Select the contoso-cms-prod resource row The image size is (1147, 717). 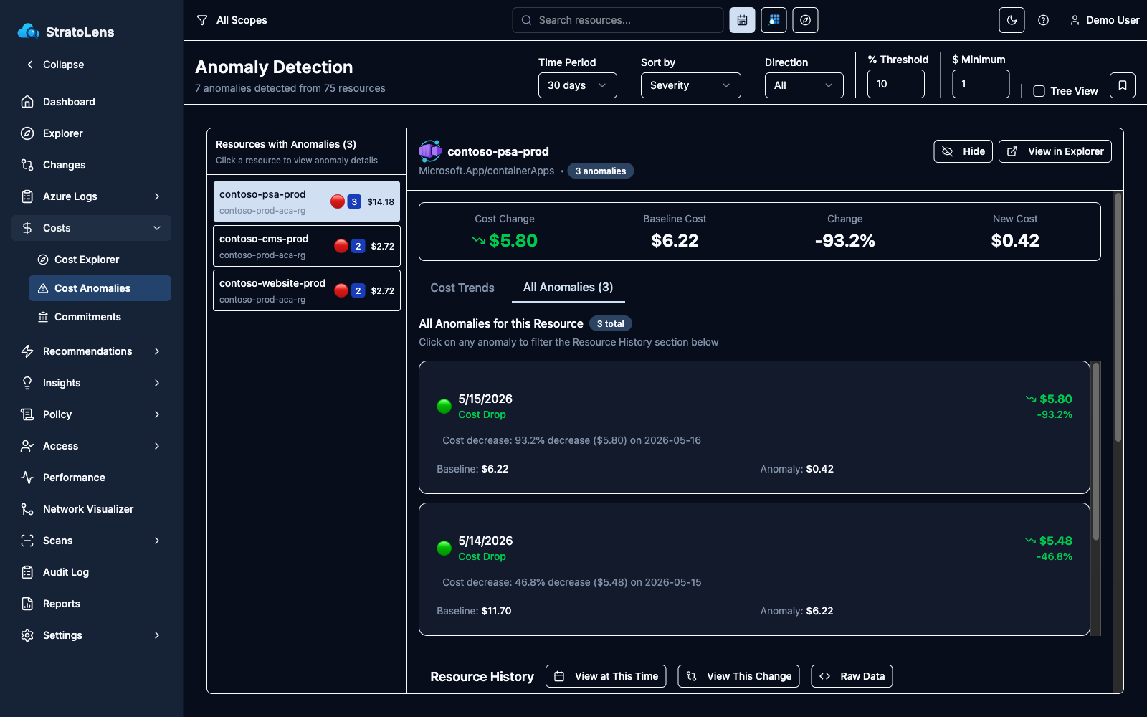pos(307,246)
